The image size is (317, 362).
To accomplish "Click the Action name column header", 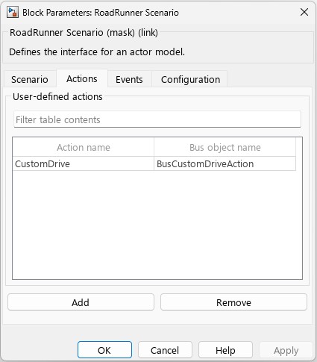I will pyautogui.click(x=84, y=147).
